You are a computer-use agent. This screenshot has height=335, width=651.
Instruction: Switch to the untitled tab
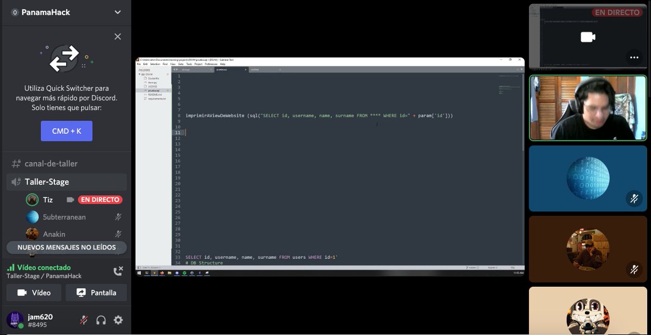pos(265,69)
